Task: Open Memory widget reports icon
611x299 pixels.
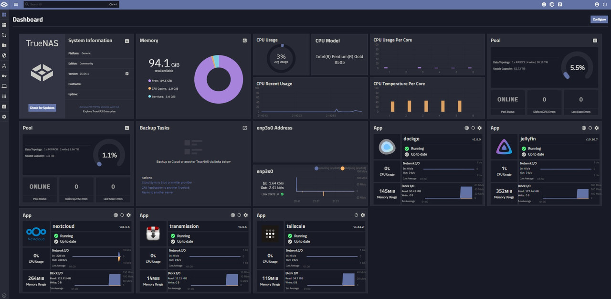Action: (x=244, y=41)
